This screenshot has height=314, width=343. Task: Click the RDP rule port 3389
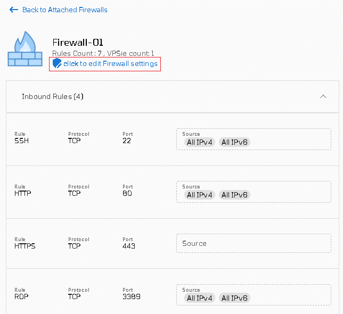click(131, 296)
